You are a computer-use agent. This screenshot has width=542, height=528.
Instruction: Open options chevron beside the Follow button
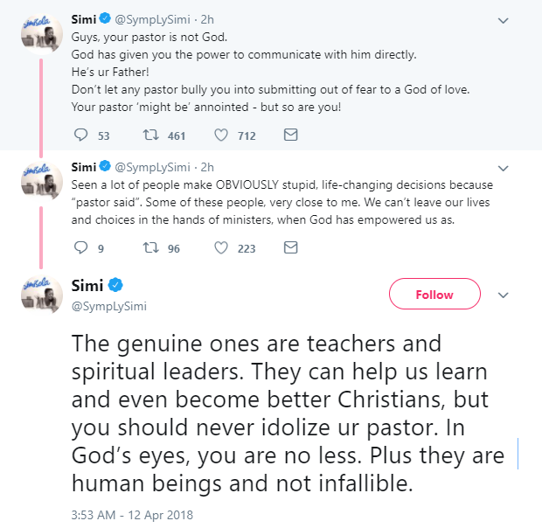(503, 295)
